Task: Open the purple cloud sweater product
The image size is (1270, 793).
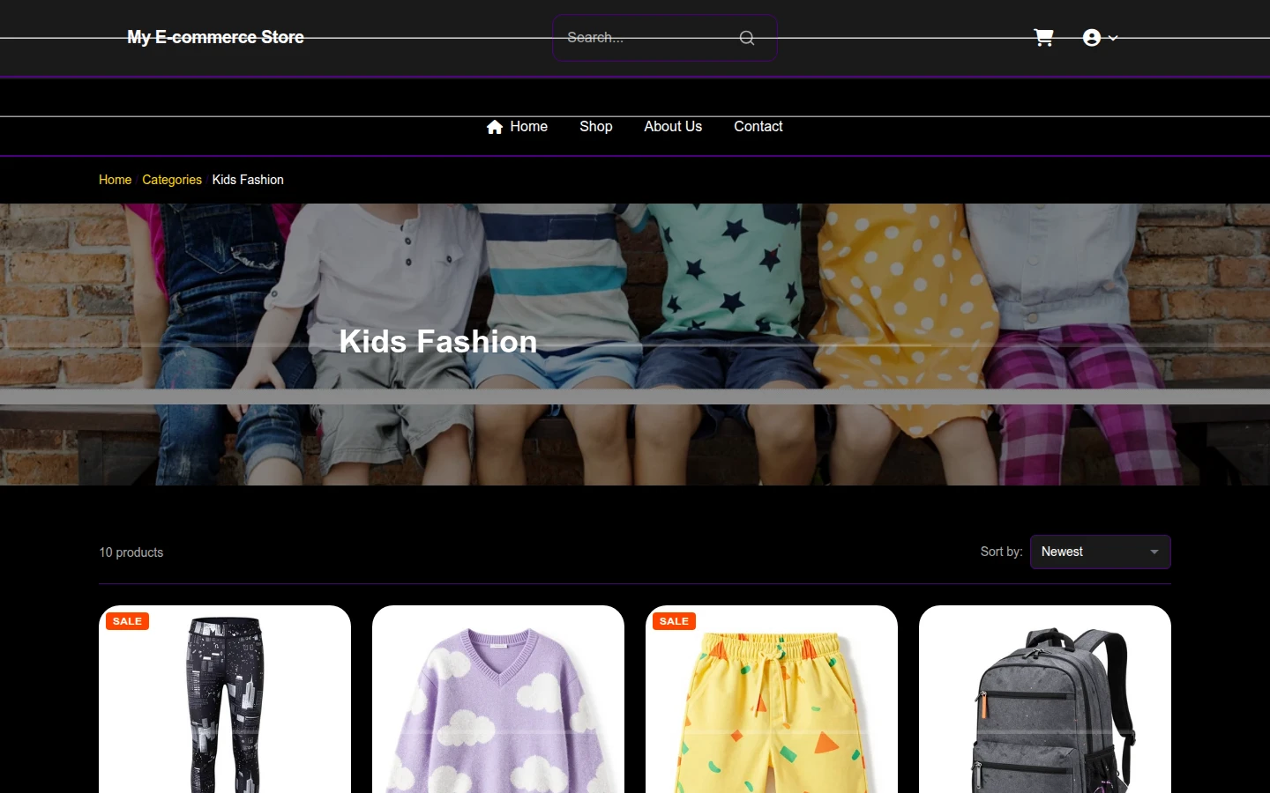Action: [498, 700]
